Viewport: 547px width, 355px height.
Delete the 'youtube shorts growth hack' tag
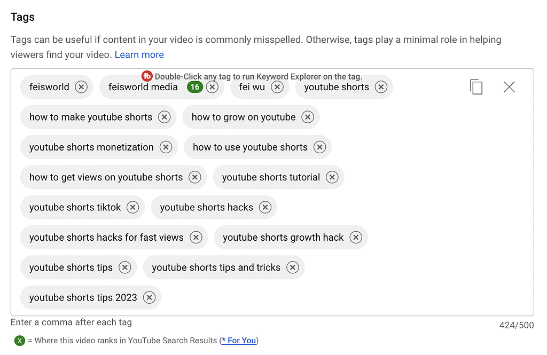click(x=356, y=237)
